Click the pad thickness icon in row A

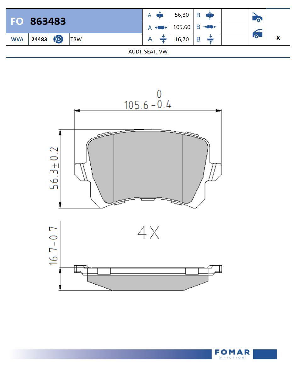(x=163, y=39)
